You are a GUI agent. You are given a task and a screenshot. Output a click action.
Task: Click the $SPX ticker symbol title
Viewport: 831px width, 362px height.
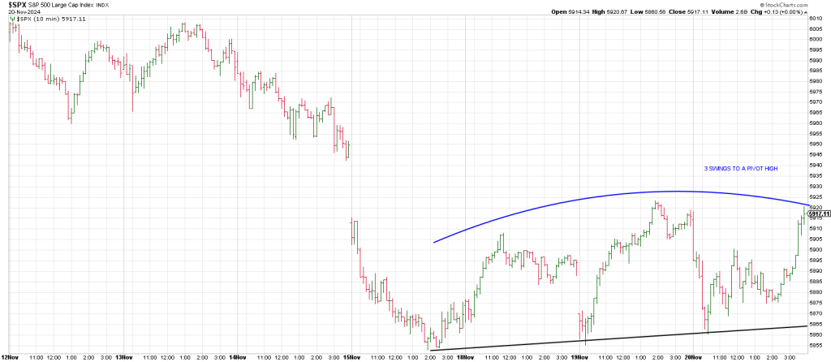point(15,4)
